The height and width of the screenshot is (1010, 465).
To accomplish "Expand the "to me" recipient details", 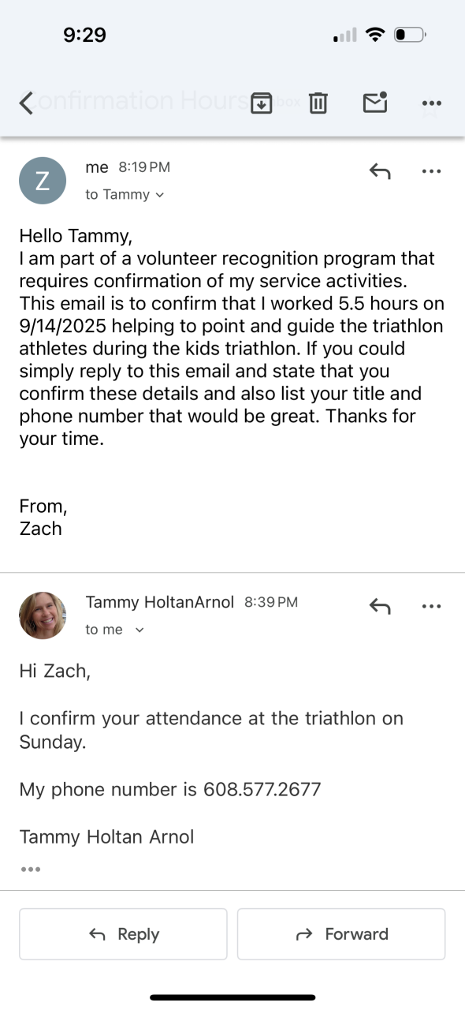I will tap(115, 629).
